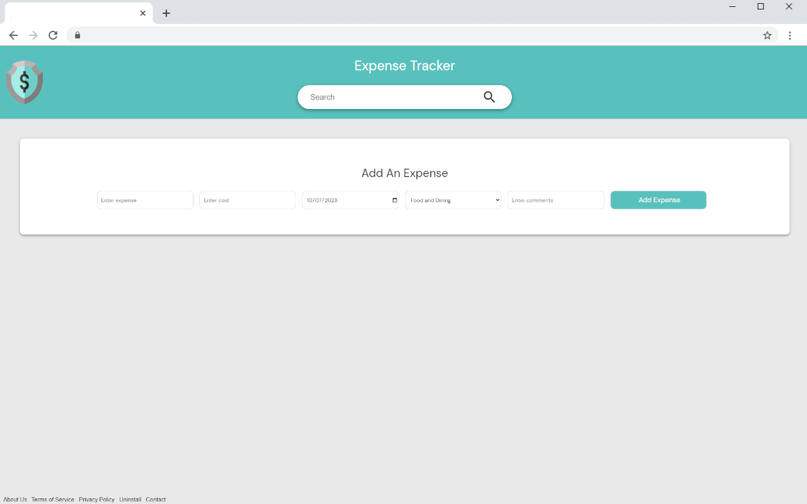Click the Enter expense field
The width and height of the screenshot is (807, 504).
tap(145, 200)
